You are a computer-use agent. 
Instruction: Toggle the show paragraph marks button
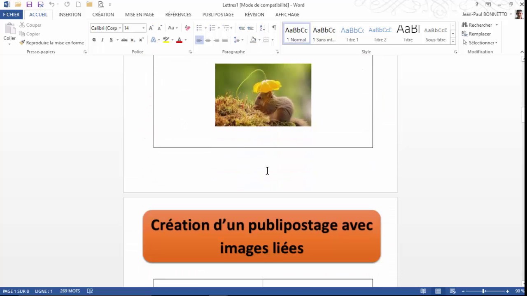coord(274,28)
